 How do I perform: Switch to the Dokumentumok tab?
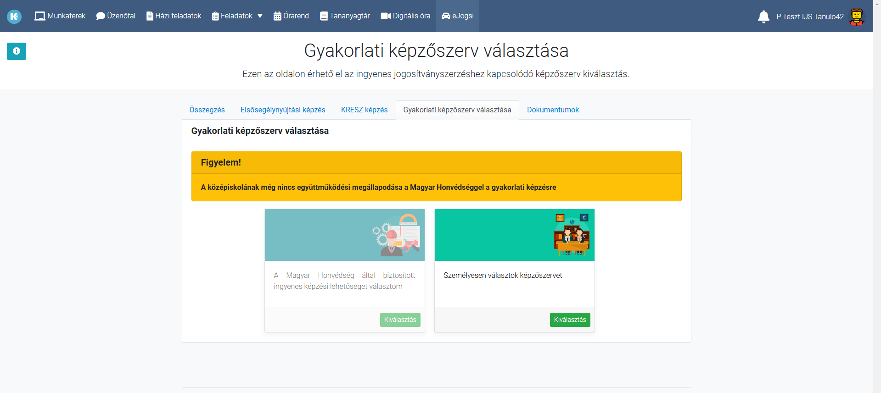pyautogui.click(x=553, y=110)
